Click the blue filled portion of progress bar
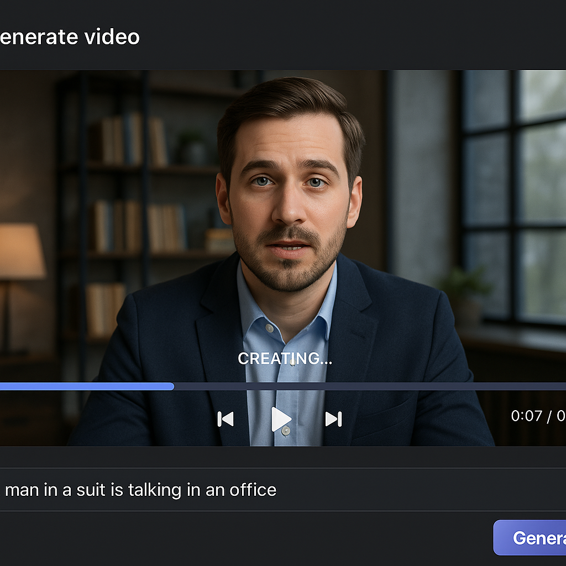 (83, 386)
